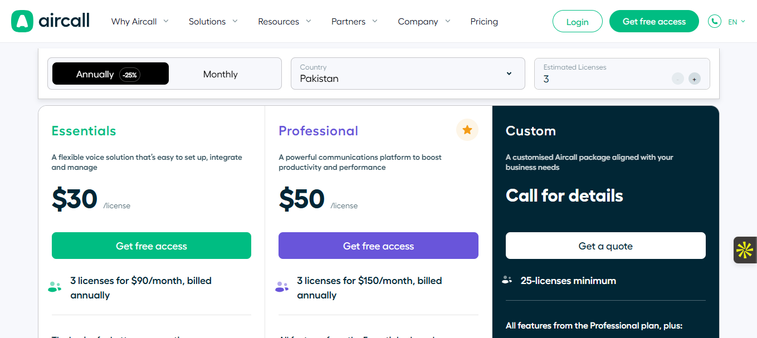Click the minus icon to decrease licenses
This screenshot has width=757, height=338.
point(677,79)
